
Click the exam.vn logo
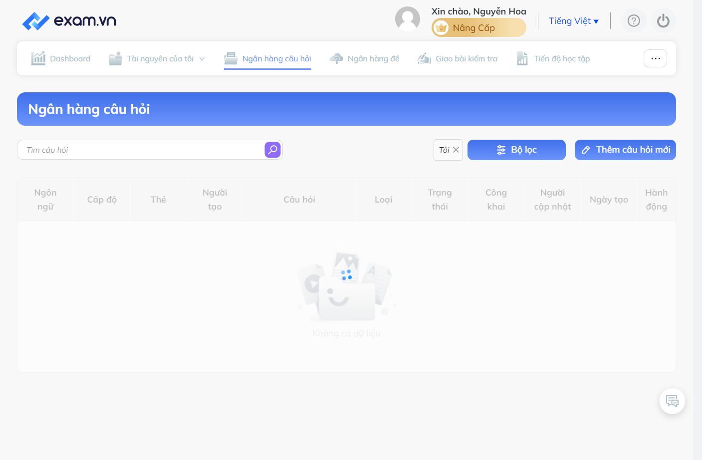pyautogui.click(x=69, y=21)
